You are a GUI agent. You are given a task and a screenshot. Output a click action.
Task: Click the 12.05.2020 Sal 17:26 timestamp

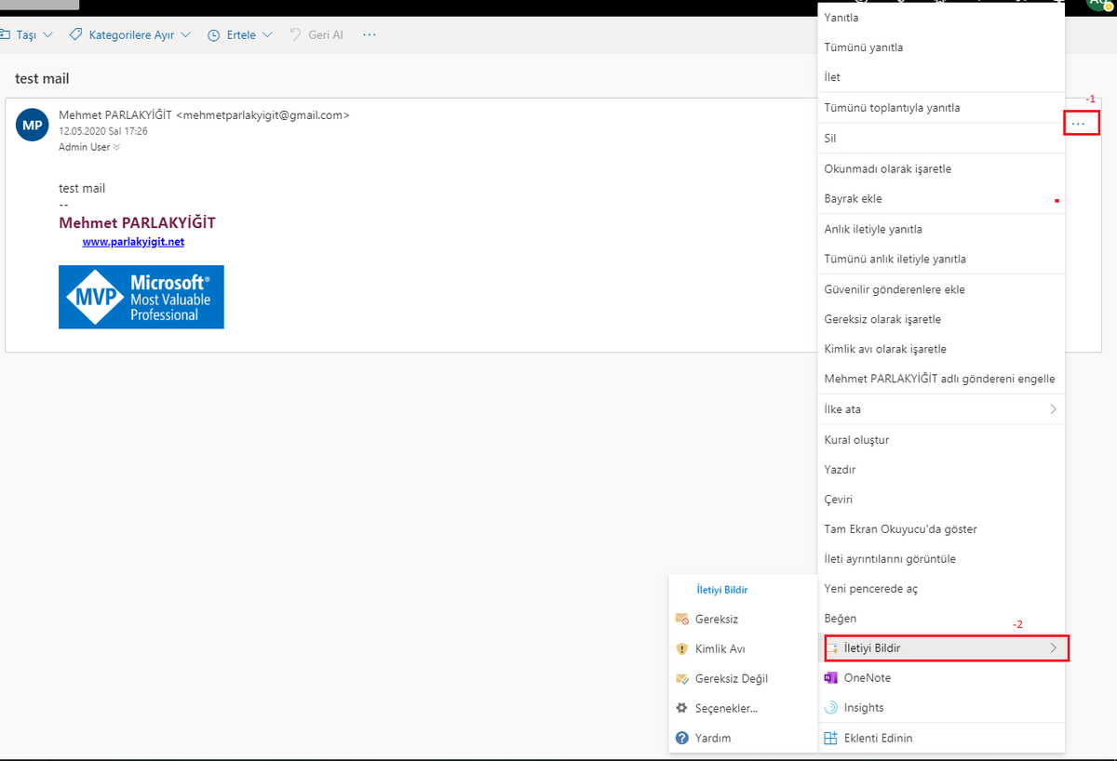(103, 131)
